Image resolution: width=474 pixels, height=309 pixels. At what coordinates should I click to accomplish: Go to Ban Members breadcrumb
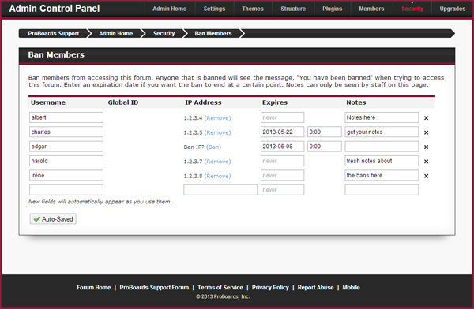213,33
